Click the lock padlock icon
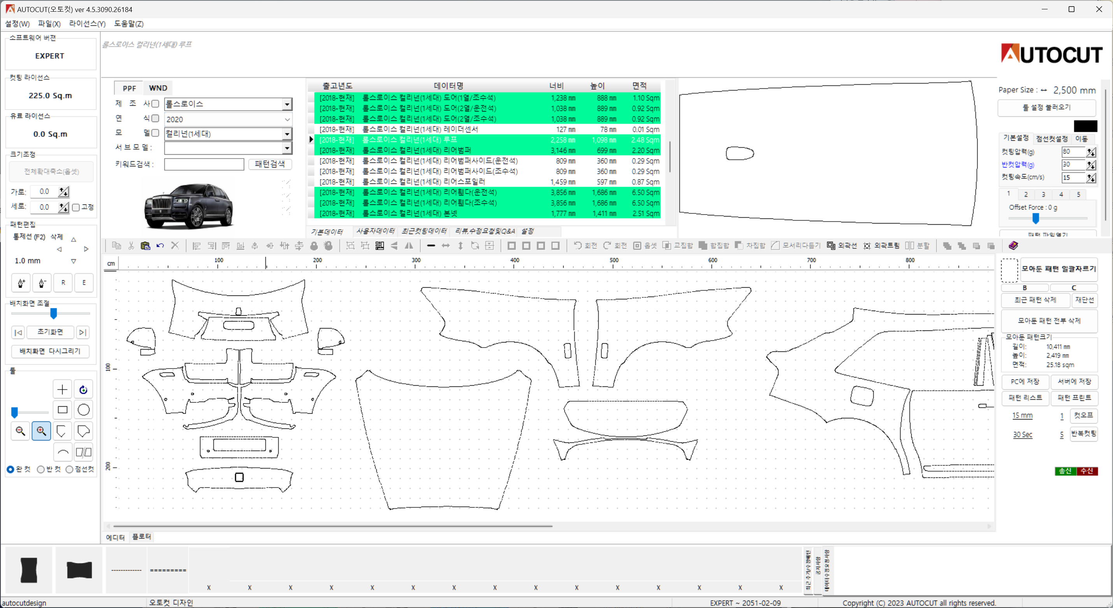Viewport: 1113px width, 608px height. [314, 246]
